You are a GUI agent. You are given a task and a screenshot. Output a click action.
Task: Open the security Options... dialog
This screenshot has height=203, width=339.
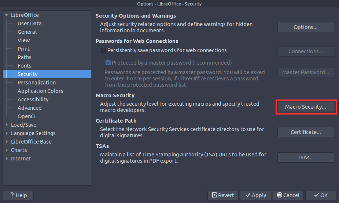pyautogui.click(x=306, y=27)
